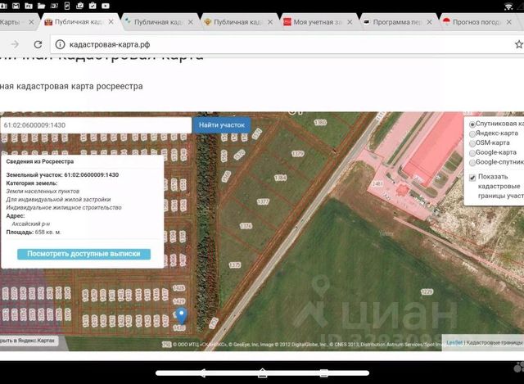
Task: Tap the Wi-Fi status icon
Action: pos(508,6)
